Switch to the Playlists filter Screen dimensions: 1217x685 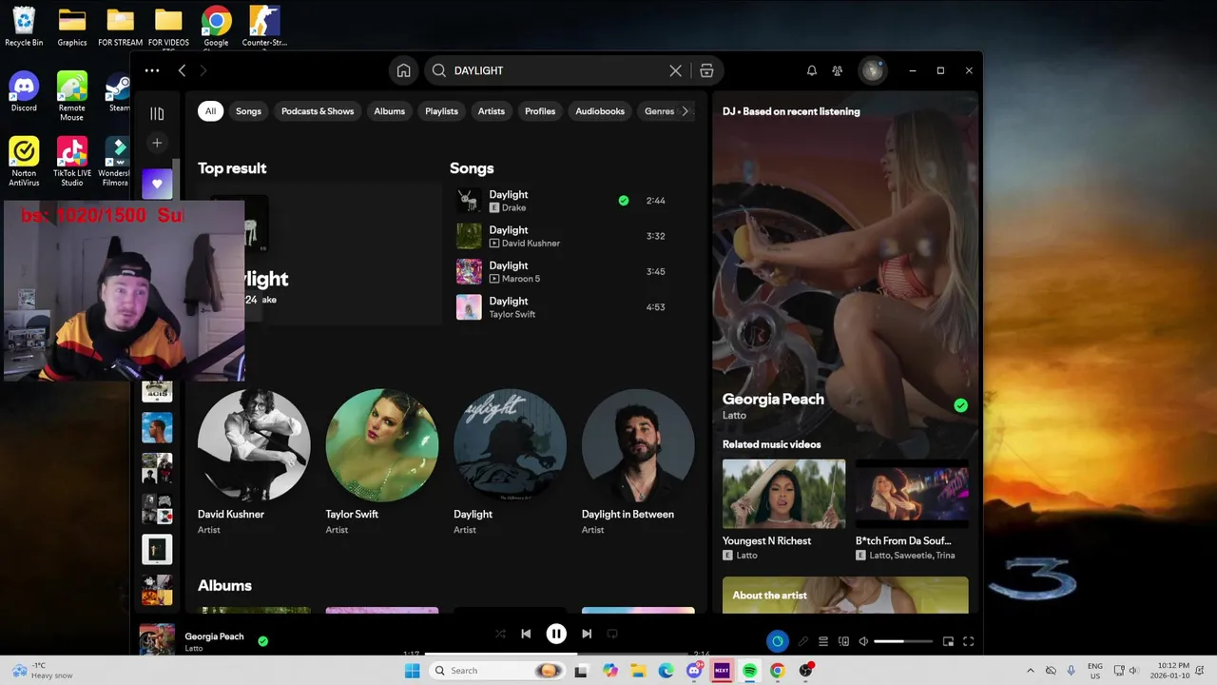pyautogui.click(x=441, y=111)
